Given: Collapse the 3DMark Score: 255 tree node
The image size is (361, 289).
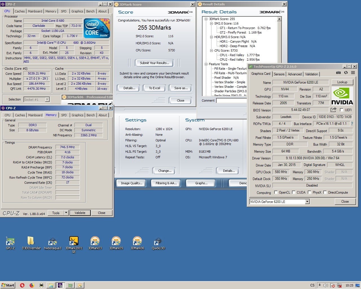Looking at the screenshot, I should (x=206, y=19).
